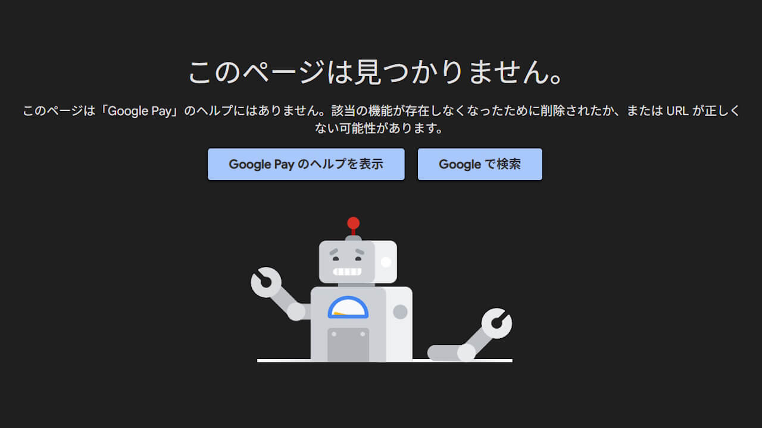This screenshot has height=428, width=762.
Task: Click the Google で検索 button
Action: (480, 164)
